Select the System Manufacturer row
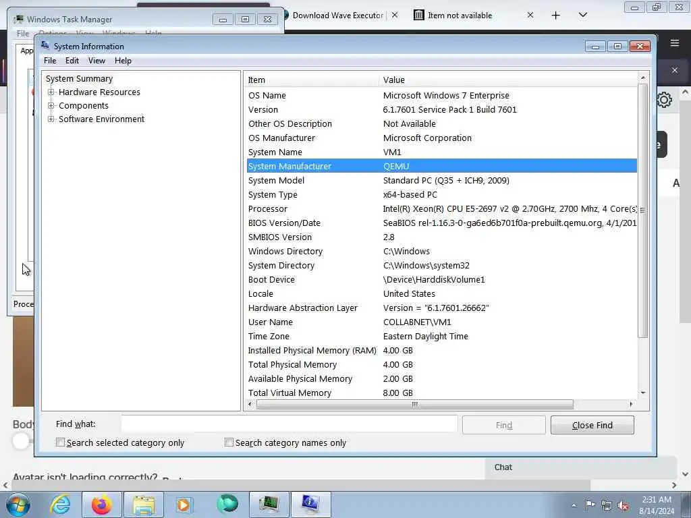This screenshot has width=691, height=518. tap(442, 166)
